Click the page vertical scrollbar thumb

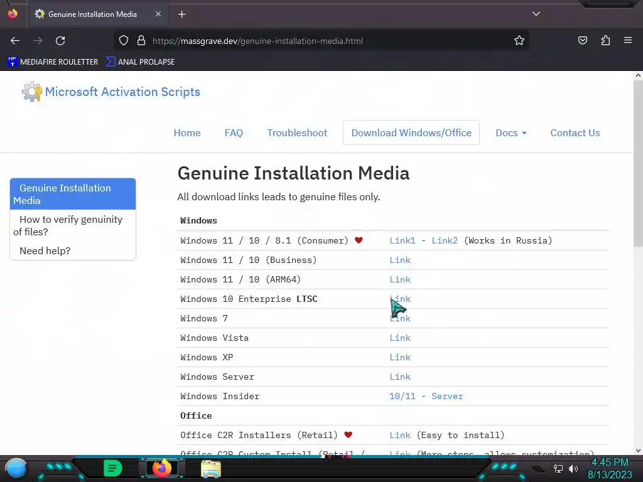(x=638, y=164)
